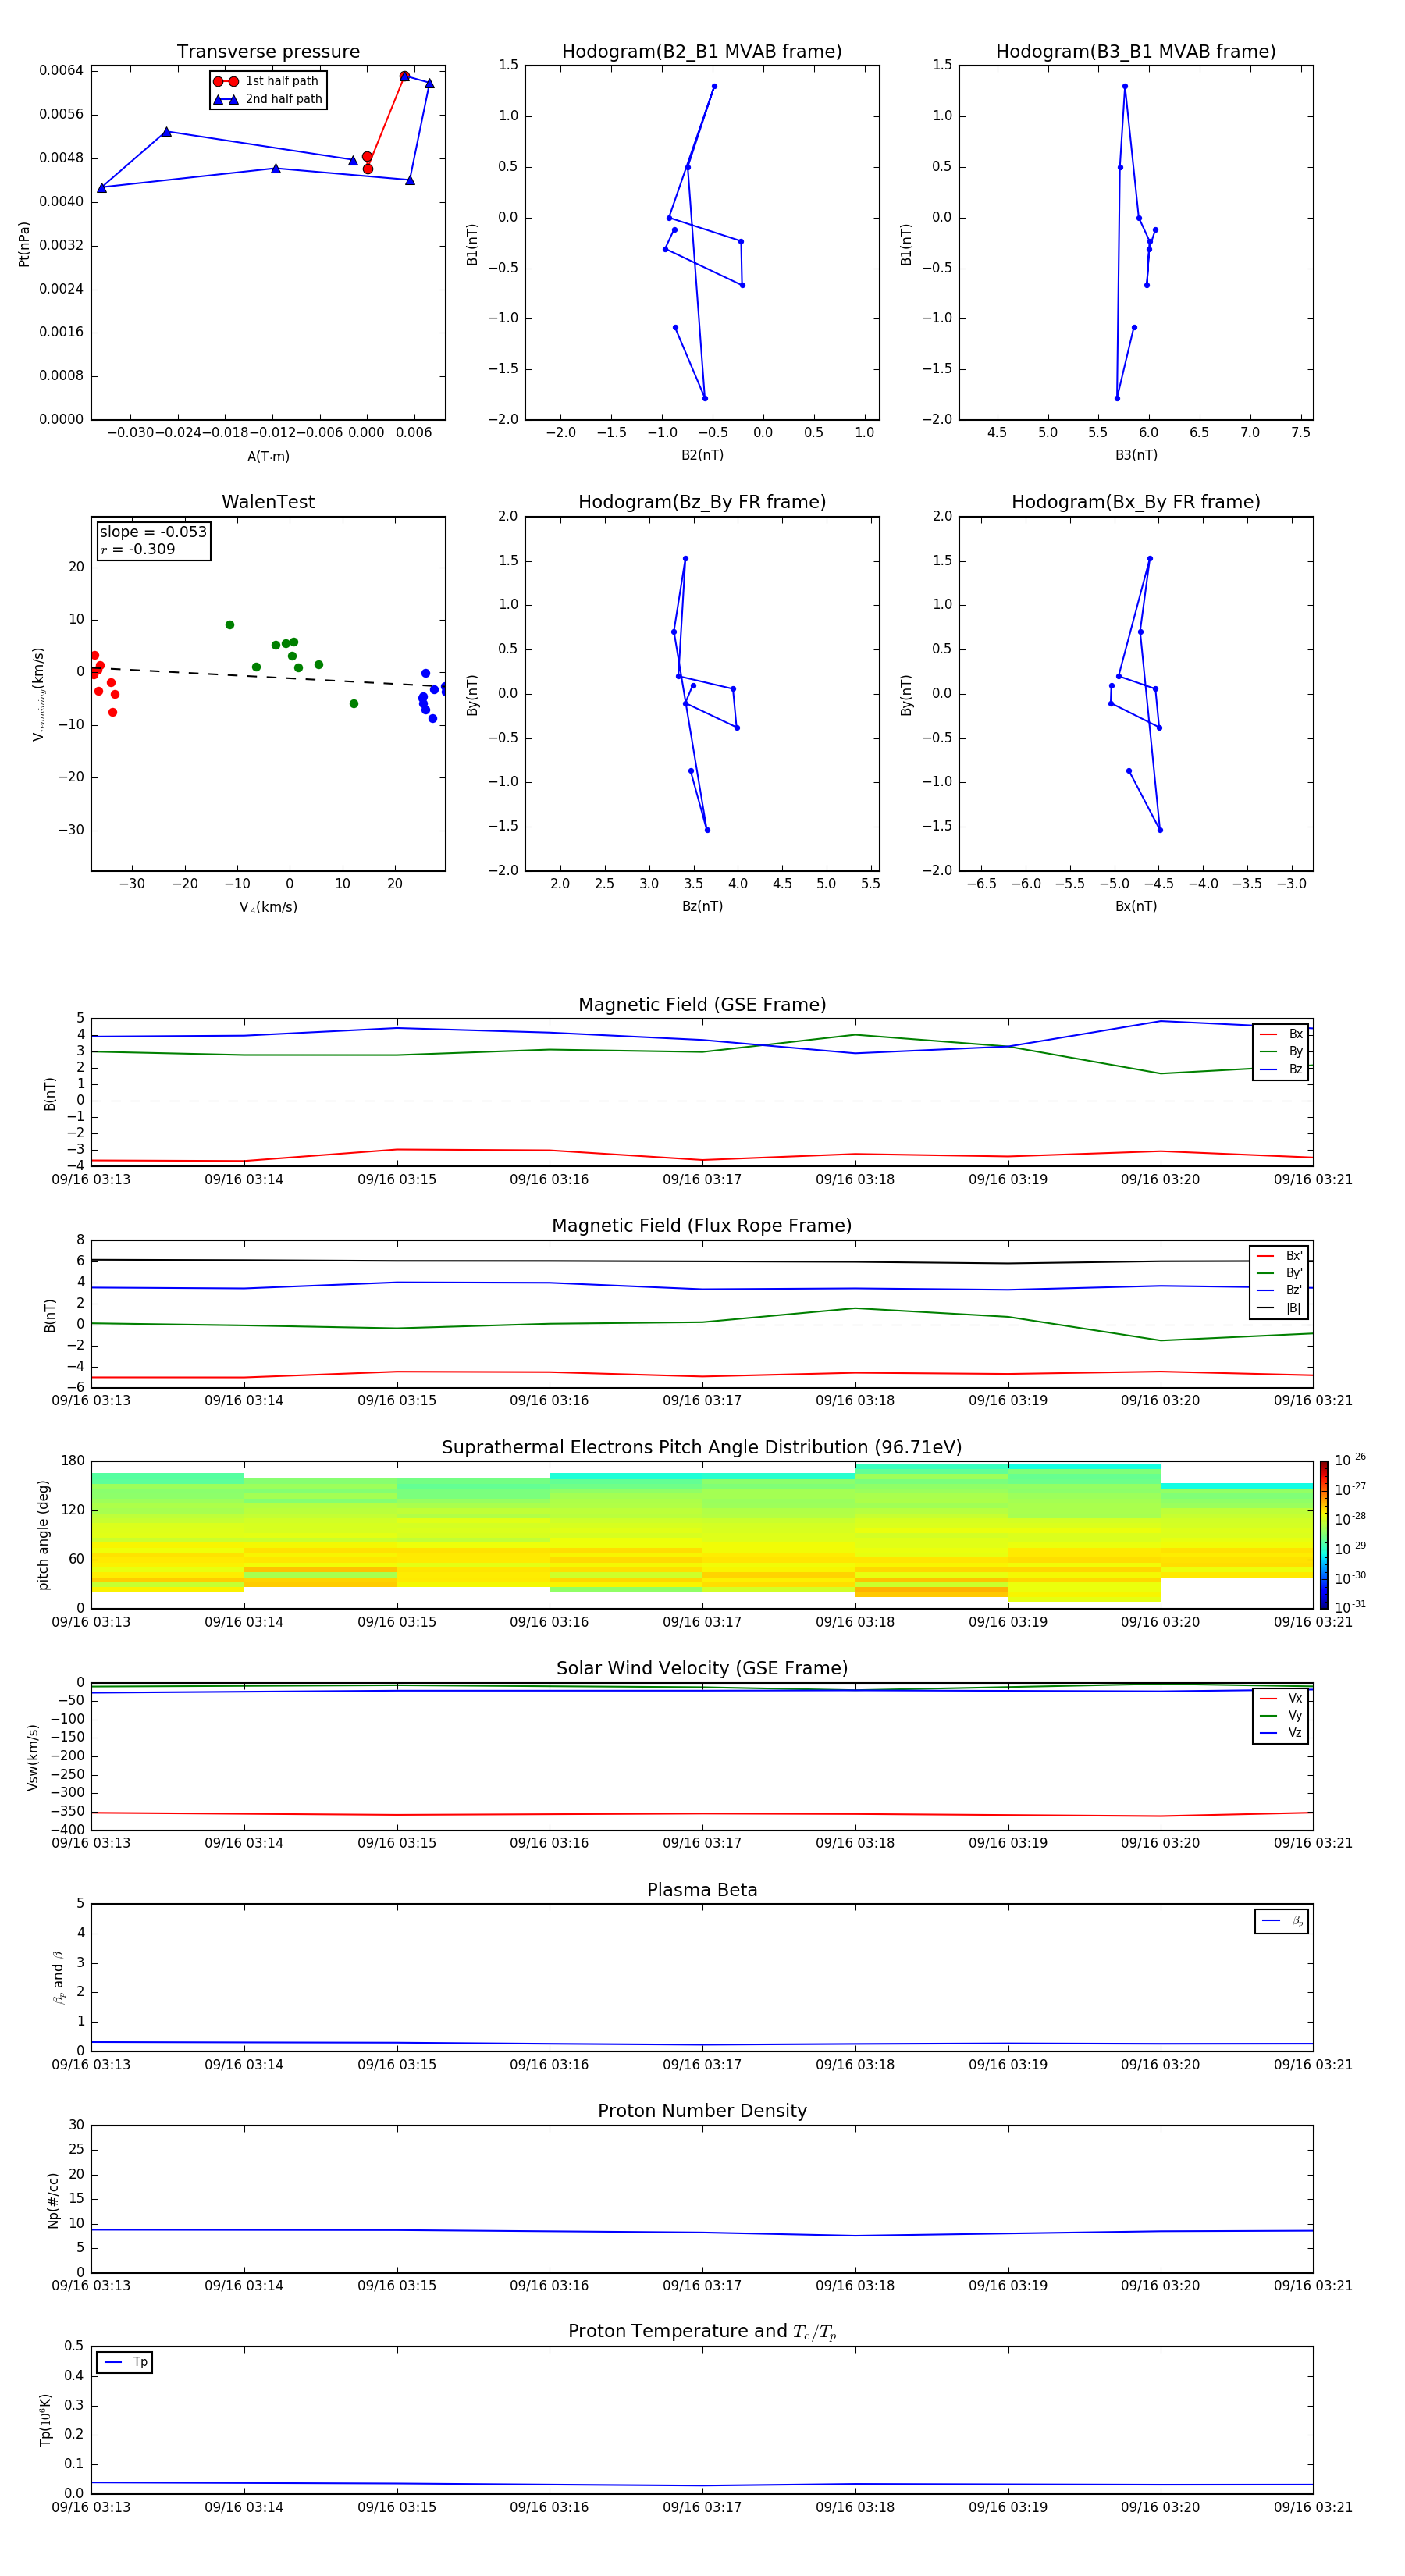The image size is (1405, 2576).
Task: Click the Vz entry in velocity legend
Action: (x=1281, y=1733)
